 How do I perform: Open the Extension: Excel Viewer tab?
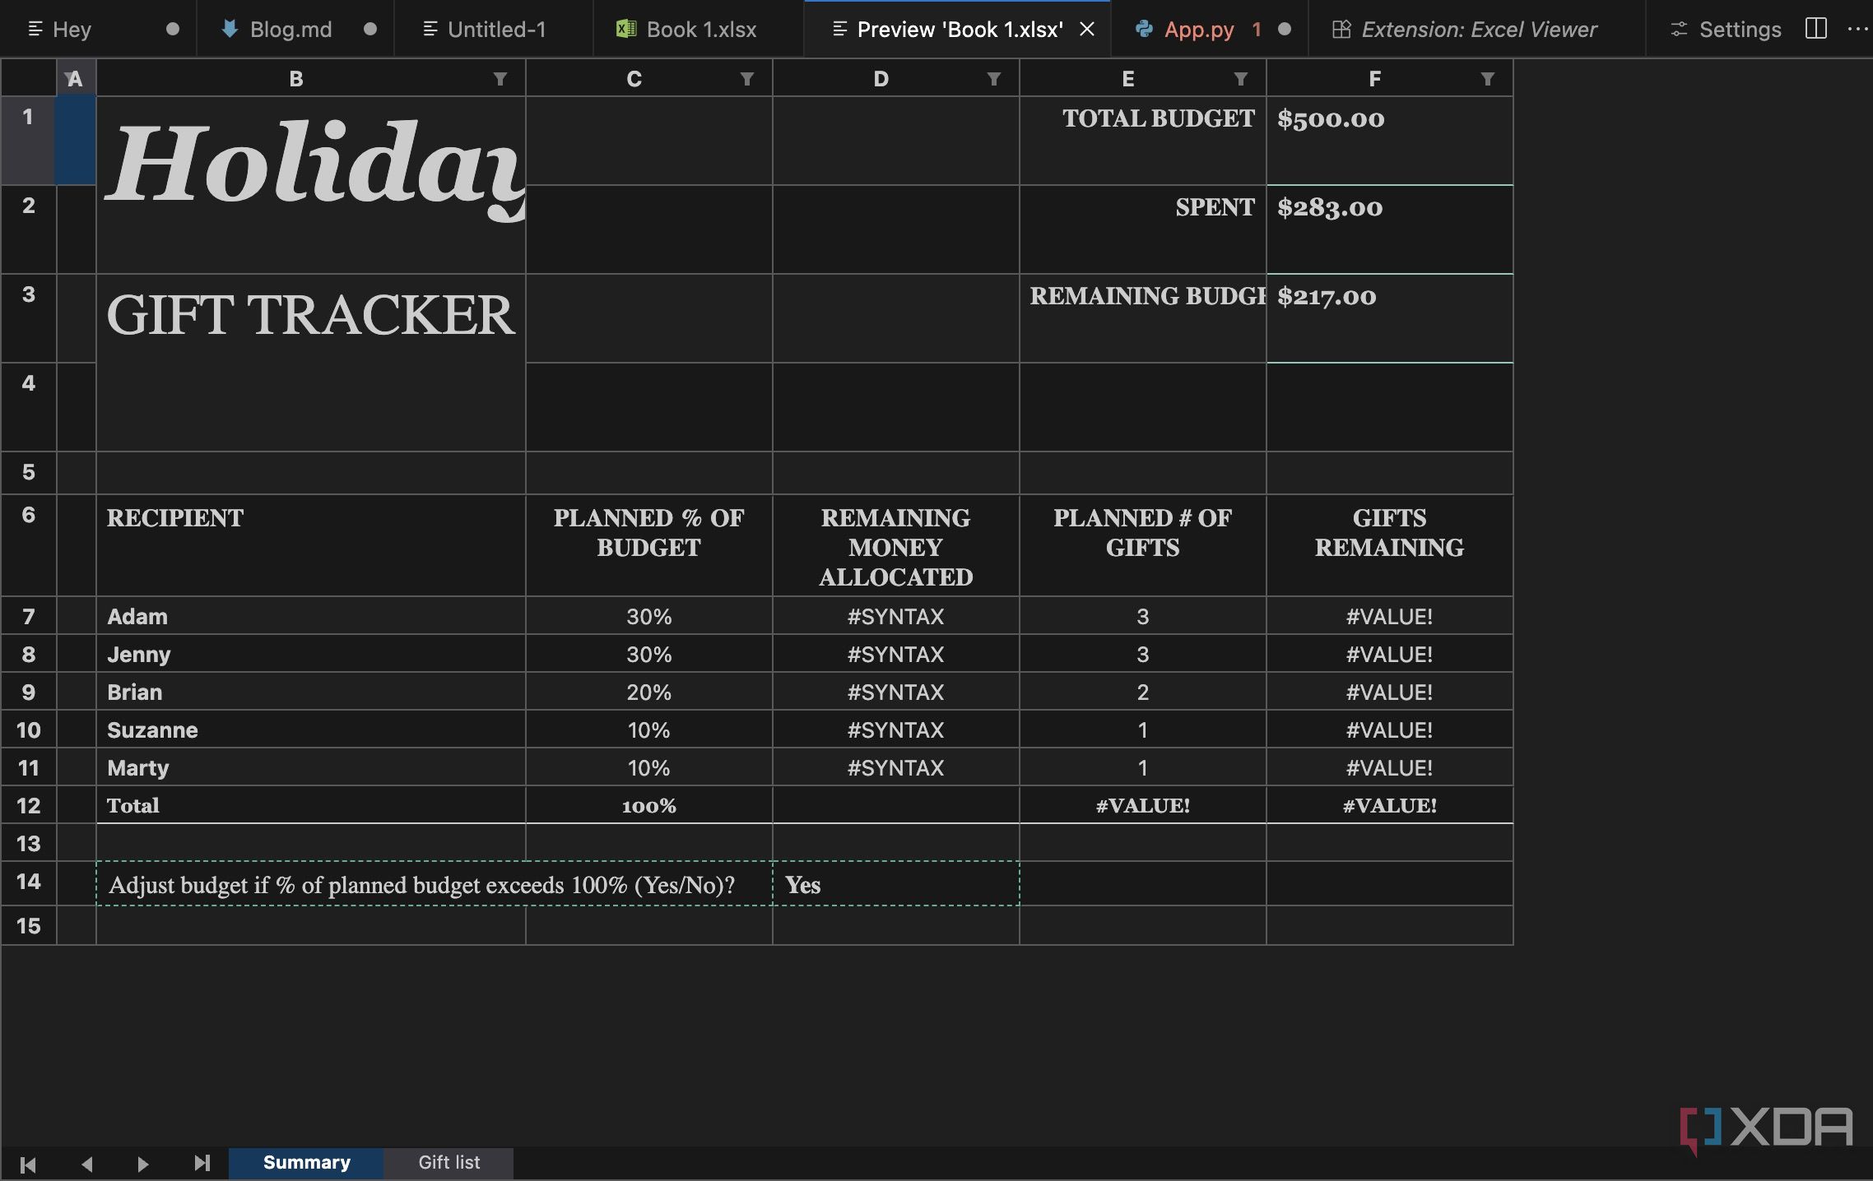(x=1476, y=30)
